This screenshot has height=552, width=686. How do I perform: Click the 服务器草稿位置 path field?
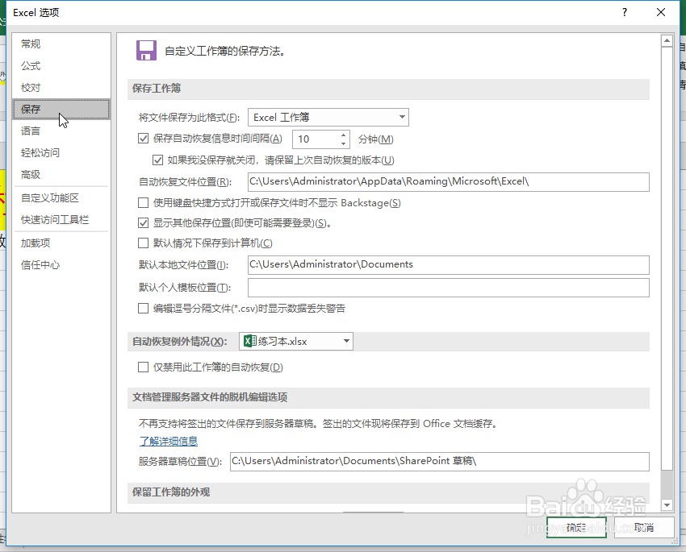click(440, 461)
